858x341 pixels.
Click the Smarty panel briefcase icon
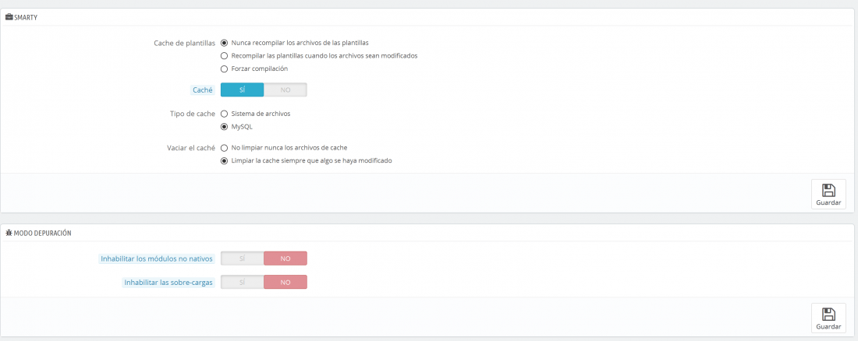(9, 17)
